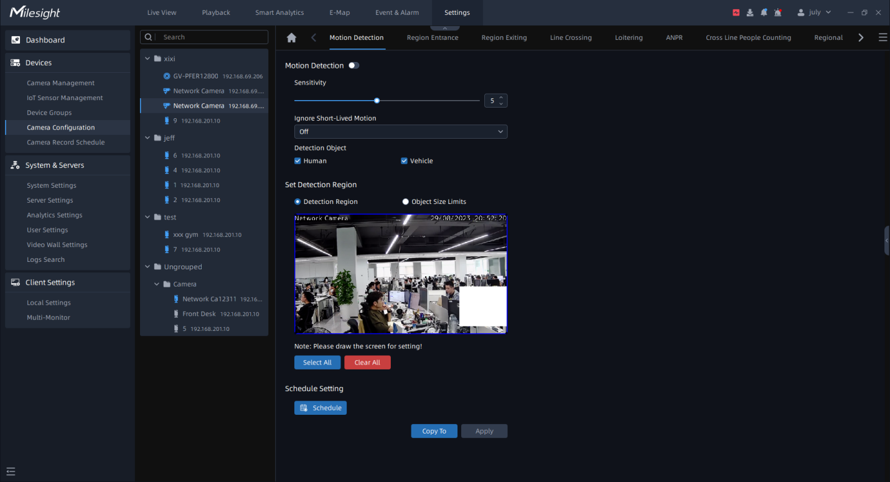Click the search magnifier in the device search bar
890x482 pixels.
tap(148, 37)
